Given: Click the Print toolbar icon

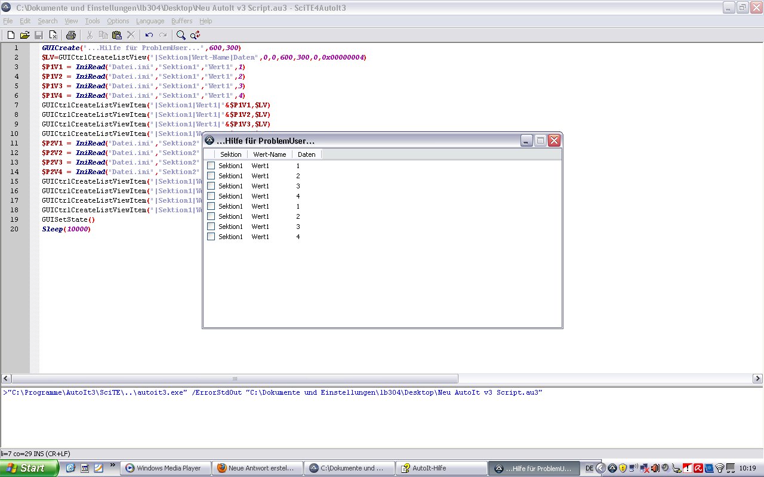Looking at the screenshot, I should (71, 35).
